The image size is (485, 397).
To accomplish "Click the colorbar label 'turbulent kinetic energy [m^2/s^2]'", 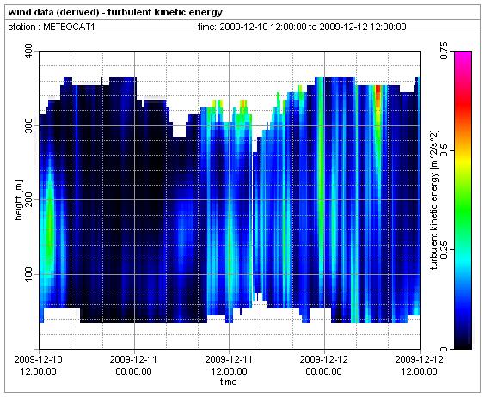I will pyautogui.click(x=434, y=200).
